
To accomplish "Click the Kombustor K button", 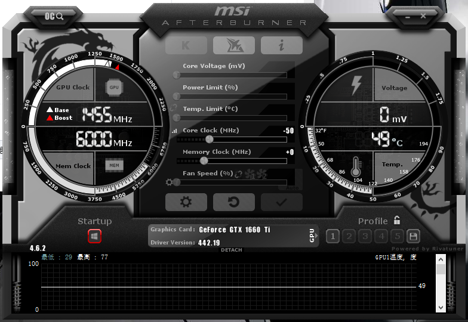I will tap(186, 45).
